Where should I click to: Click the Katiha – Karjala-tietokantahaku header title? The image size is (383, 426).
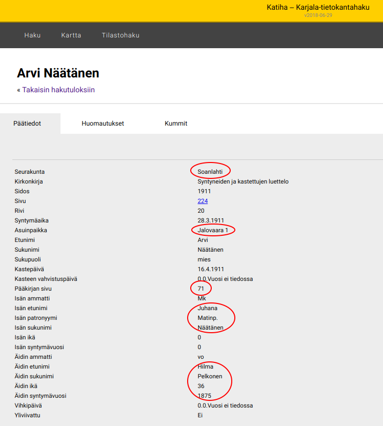pyautogui.click(x=318, y=7)
